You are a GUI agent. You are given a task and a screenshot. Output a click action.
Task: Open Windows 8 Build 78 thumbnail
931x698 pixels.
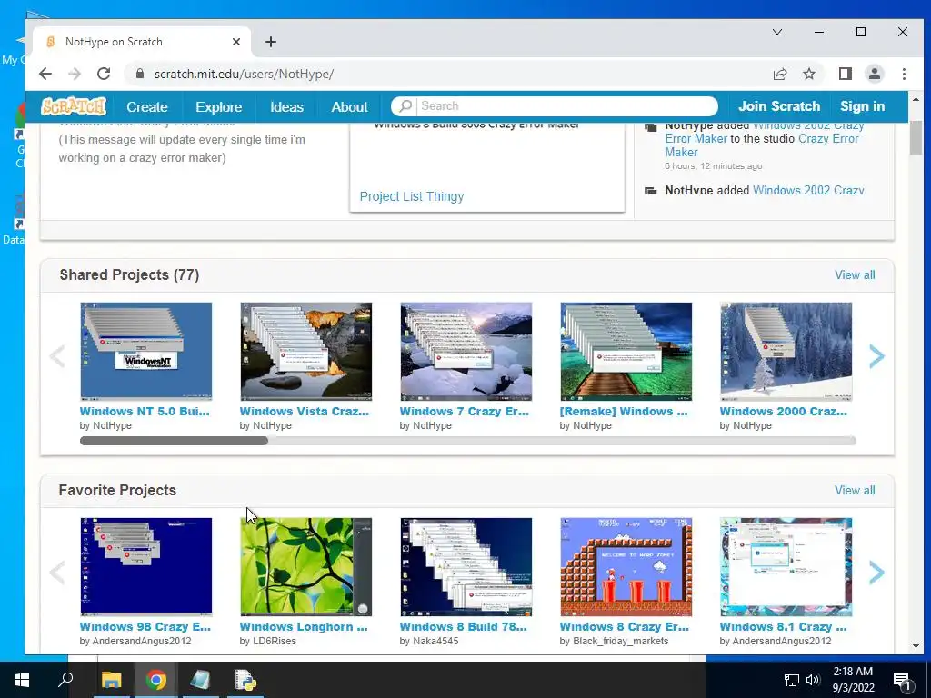click(466, 567)
